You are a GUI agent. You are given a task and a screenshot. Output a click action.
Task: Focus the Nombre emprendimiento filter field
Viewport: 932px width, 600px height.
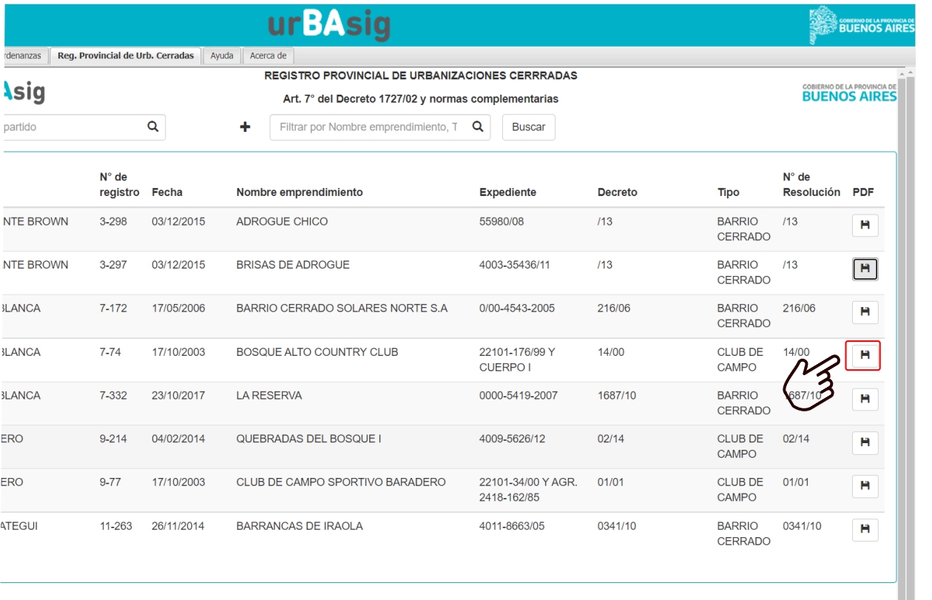pyautogui.click(x=368, y=127)
